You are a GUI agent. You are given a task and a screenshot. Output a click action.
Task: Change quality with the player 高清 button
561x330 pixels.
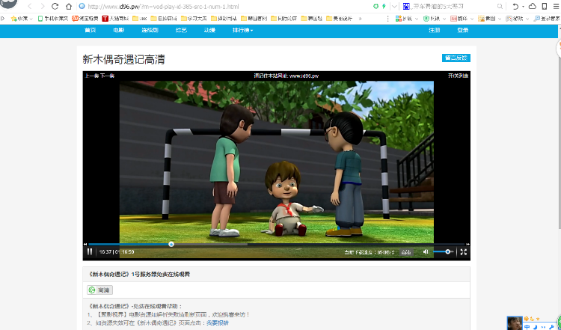406,252
